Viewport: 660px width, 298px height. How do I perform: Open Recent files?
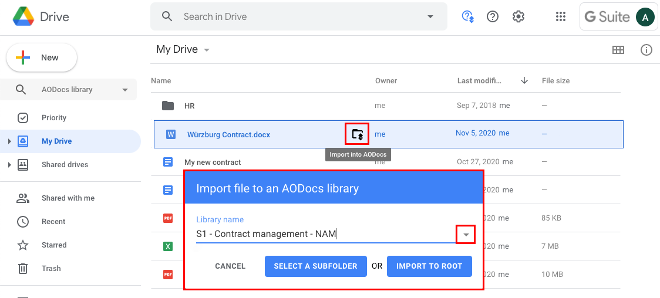pyautogui.click(x=53, y=222)
